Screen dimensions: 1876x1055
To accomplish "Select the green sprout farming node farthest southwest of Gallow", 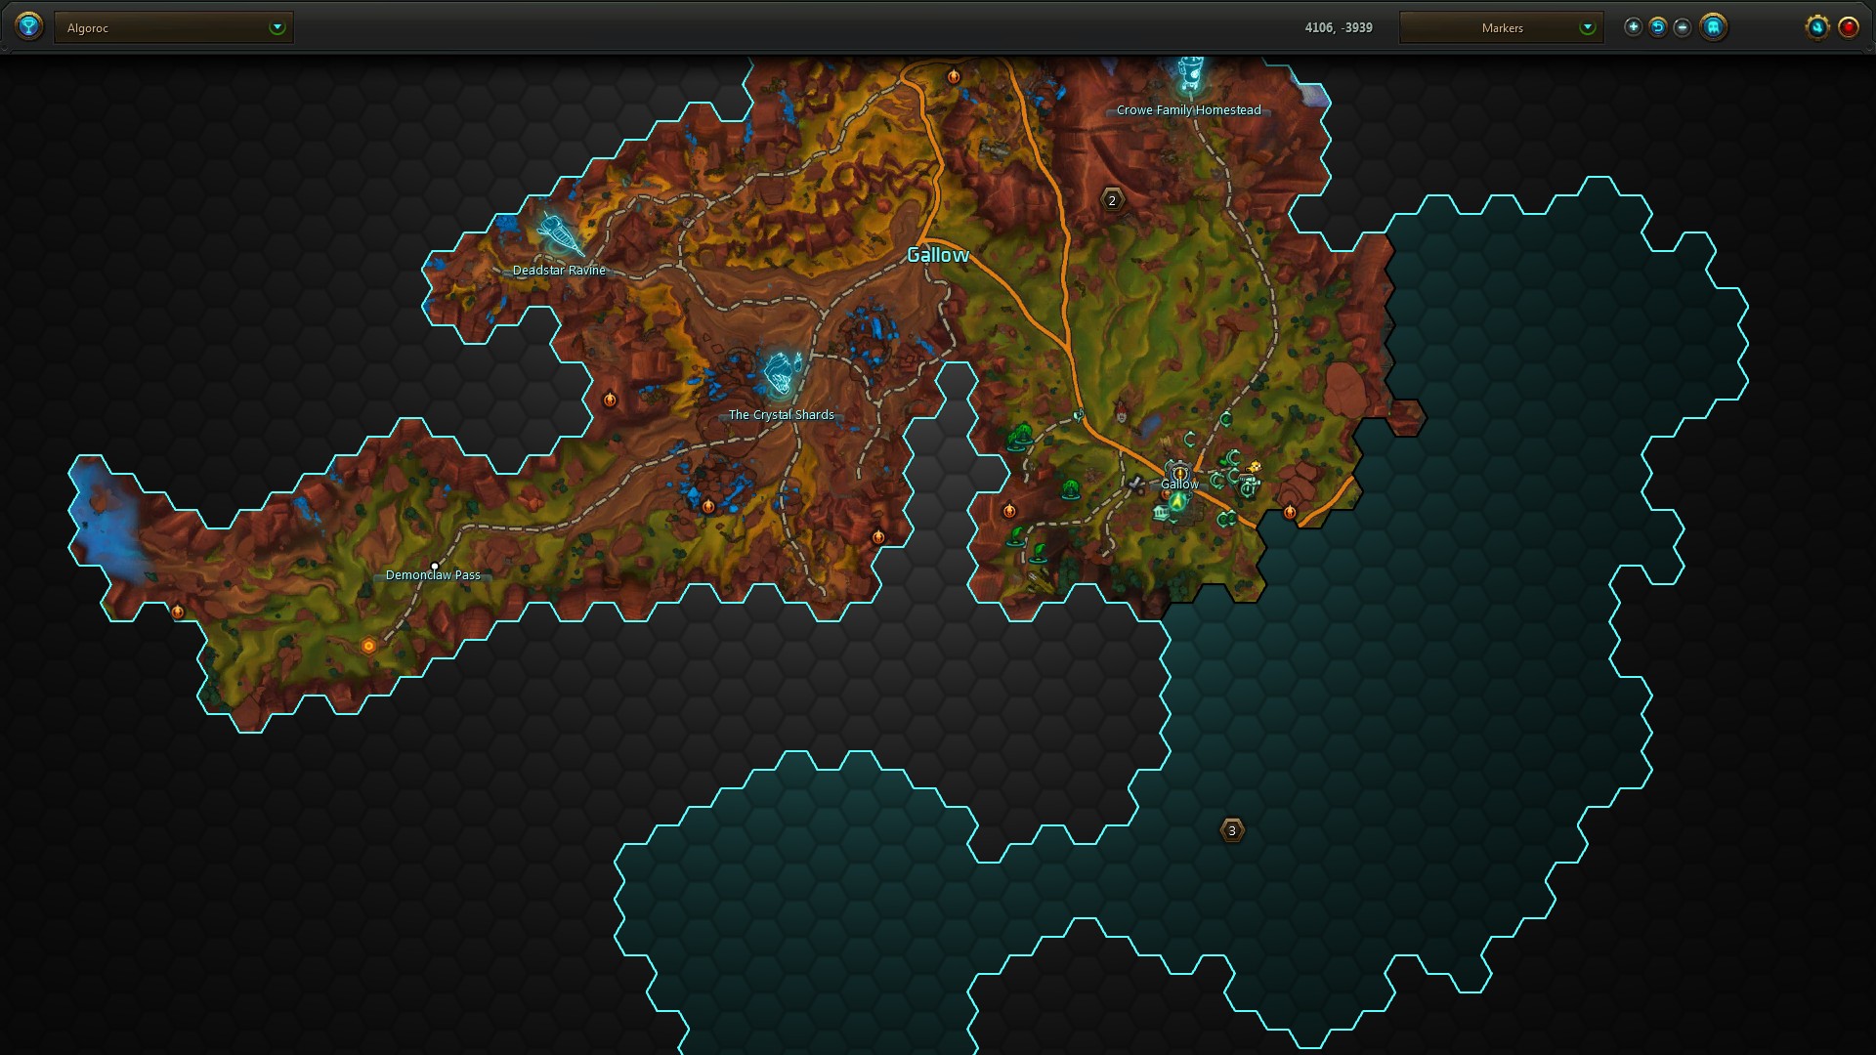I will point(1017,536).
